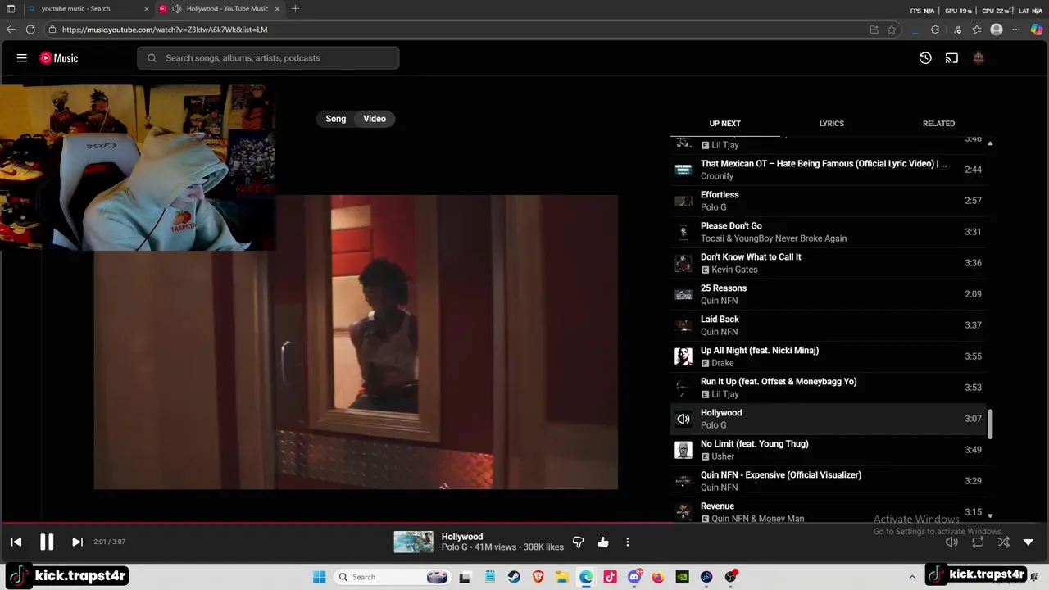
Task: Open the YouTube Music hamburger menu
Action: point(22,58)
